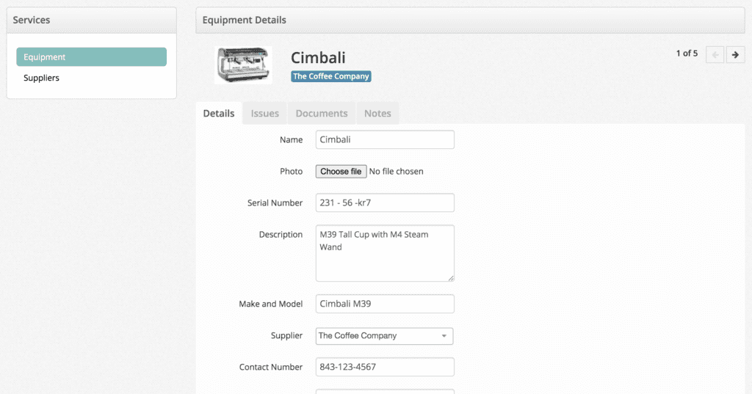Click the Make and Model field
Screen dimensions: 752x394
385,304
